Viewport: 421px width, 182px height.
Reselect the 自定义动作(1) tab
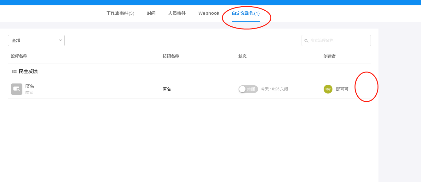click(x=245, y=13)
